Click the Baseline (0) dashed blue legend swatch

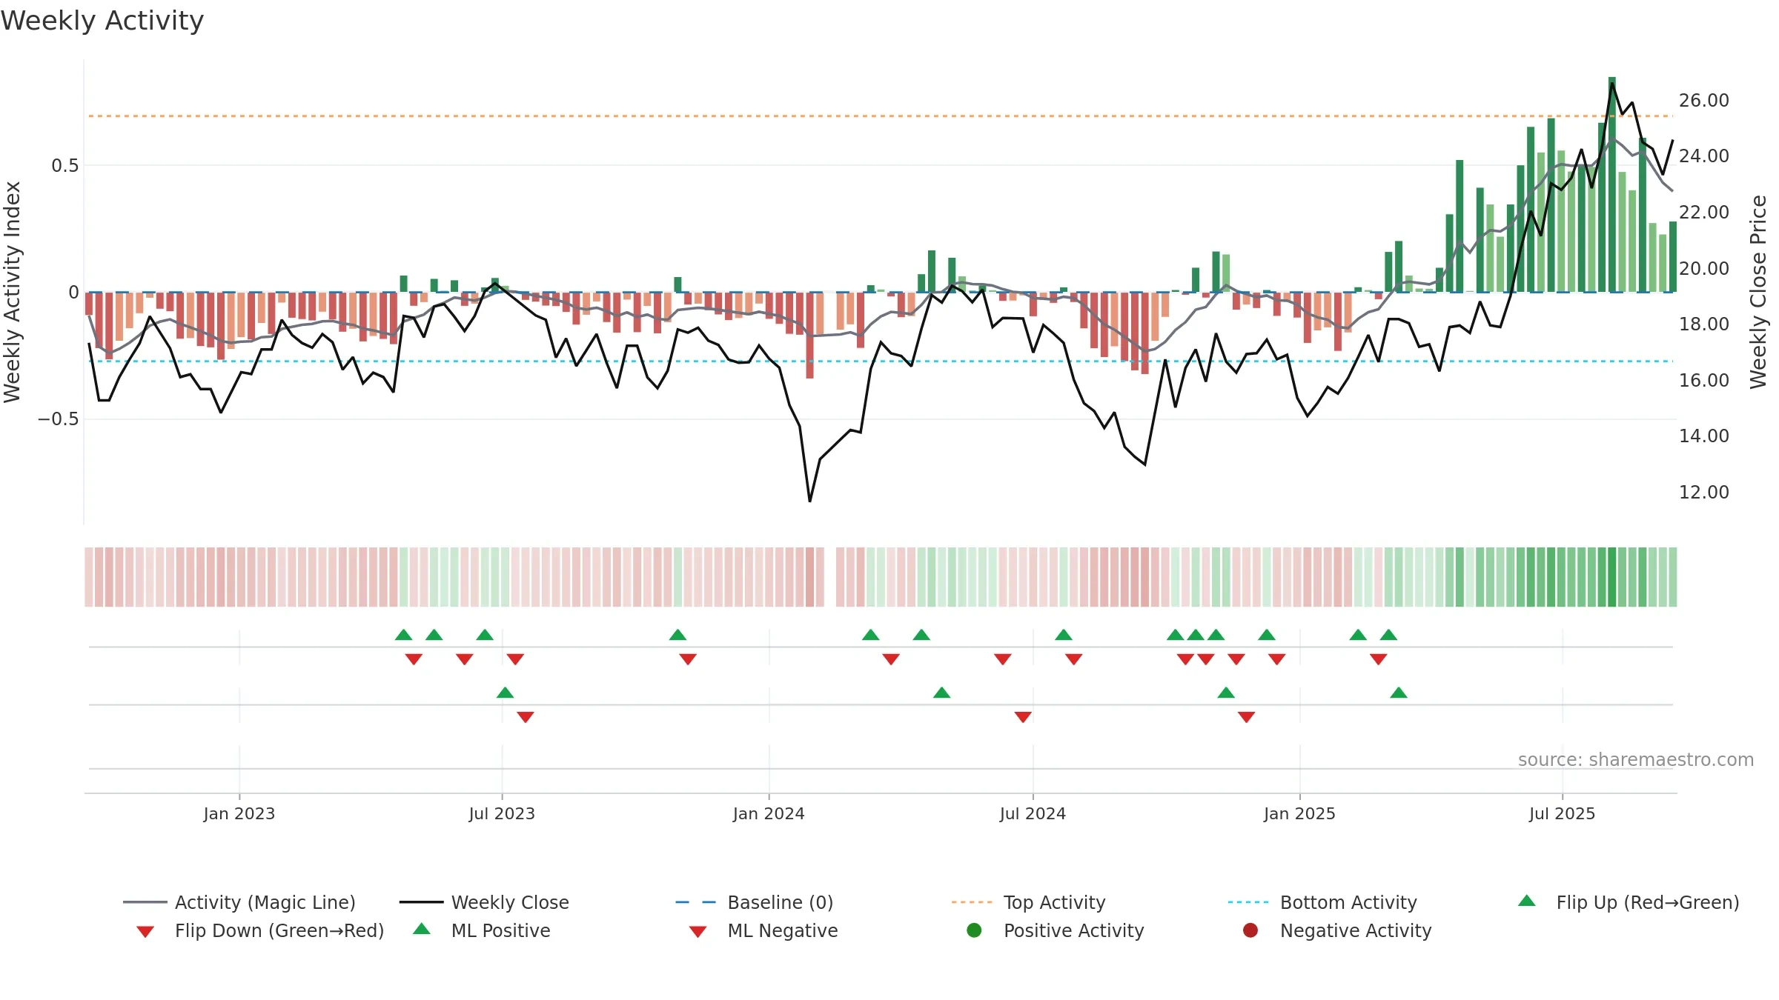(x=696, y=902)
